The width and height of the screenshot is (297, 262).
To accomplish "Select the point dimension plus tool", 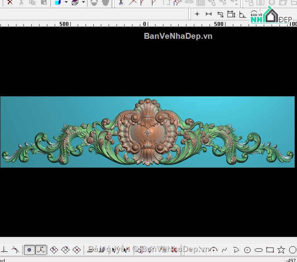I will (197, 14).
